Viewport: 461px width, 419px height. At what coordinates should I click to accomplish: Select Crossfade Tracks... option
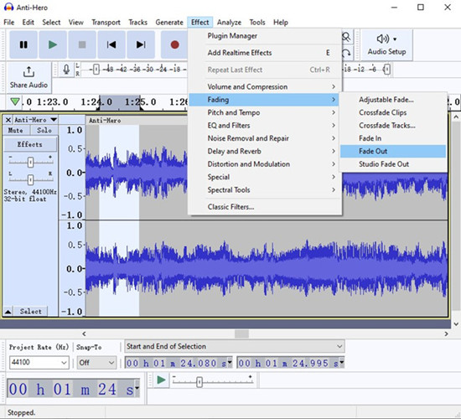pyautogui.click(x=393, y=126)
